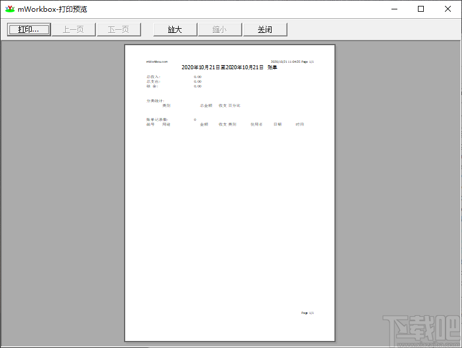Click the 0.00 value beside 总收入
The width and height of the screenshot is (462, 348).
pos(197,77)
